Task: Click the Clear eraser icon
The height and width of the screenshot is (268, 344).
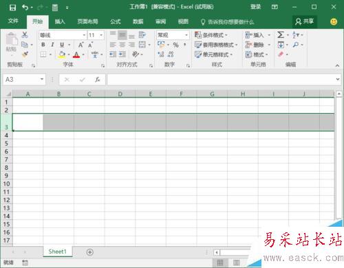Action: point(281,54)
